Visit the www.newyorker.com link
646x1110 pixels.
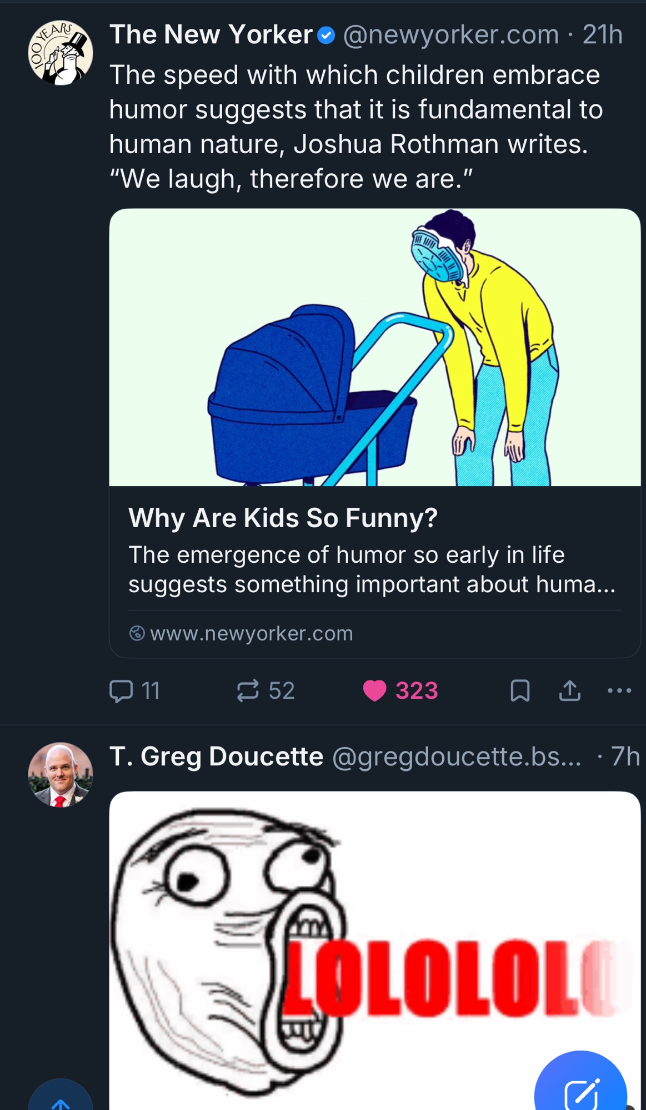[x=251, y=633]
